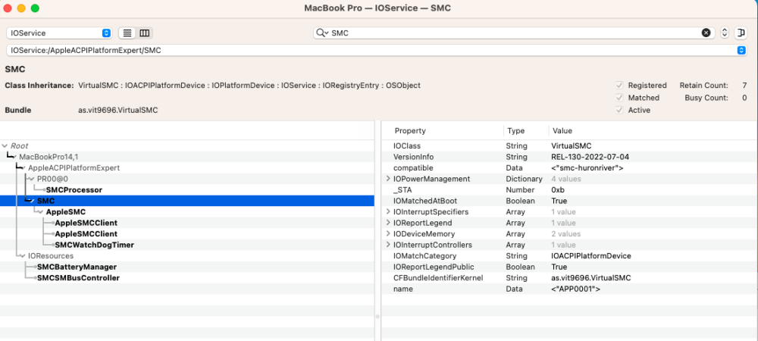Viewport: 758px width, 341px height.
Task: Select the IOReportLegendPublic property
Action: [569, 267]
